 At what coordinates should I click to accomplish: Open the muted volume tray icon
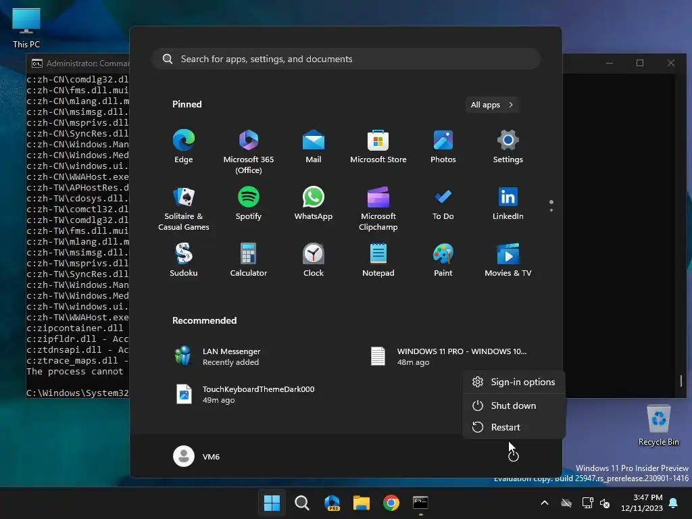click(605, 503)
